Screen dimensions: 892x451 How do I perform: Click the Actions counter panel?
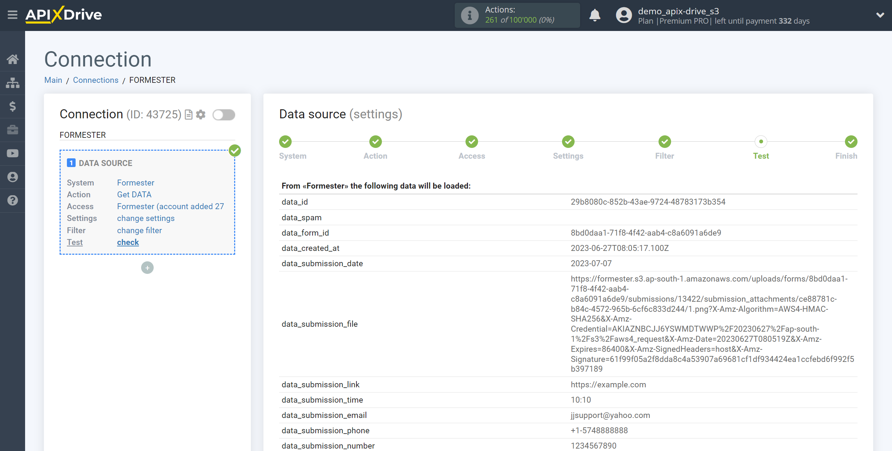[x=517, y=15]
